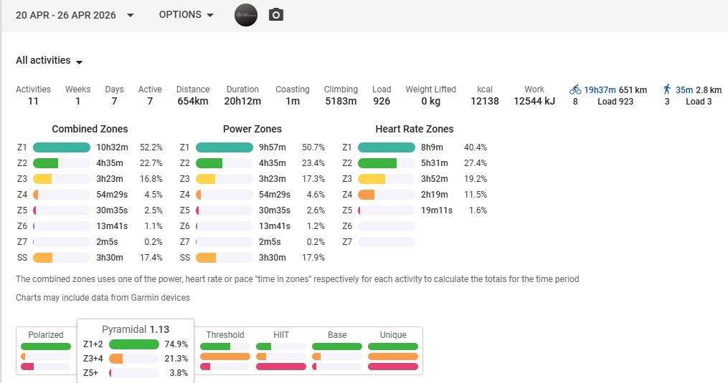
Task: Choose the HIIT distribution model
Action: [281, 335]
